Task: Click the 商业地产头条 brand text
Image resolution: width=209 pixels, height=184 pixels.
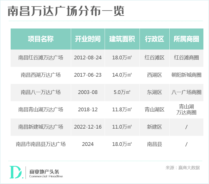Action: pyautogui.click(x=44, y=172)
